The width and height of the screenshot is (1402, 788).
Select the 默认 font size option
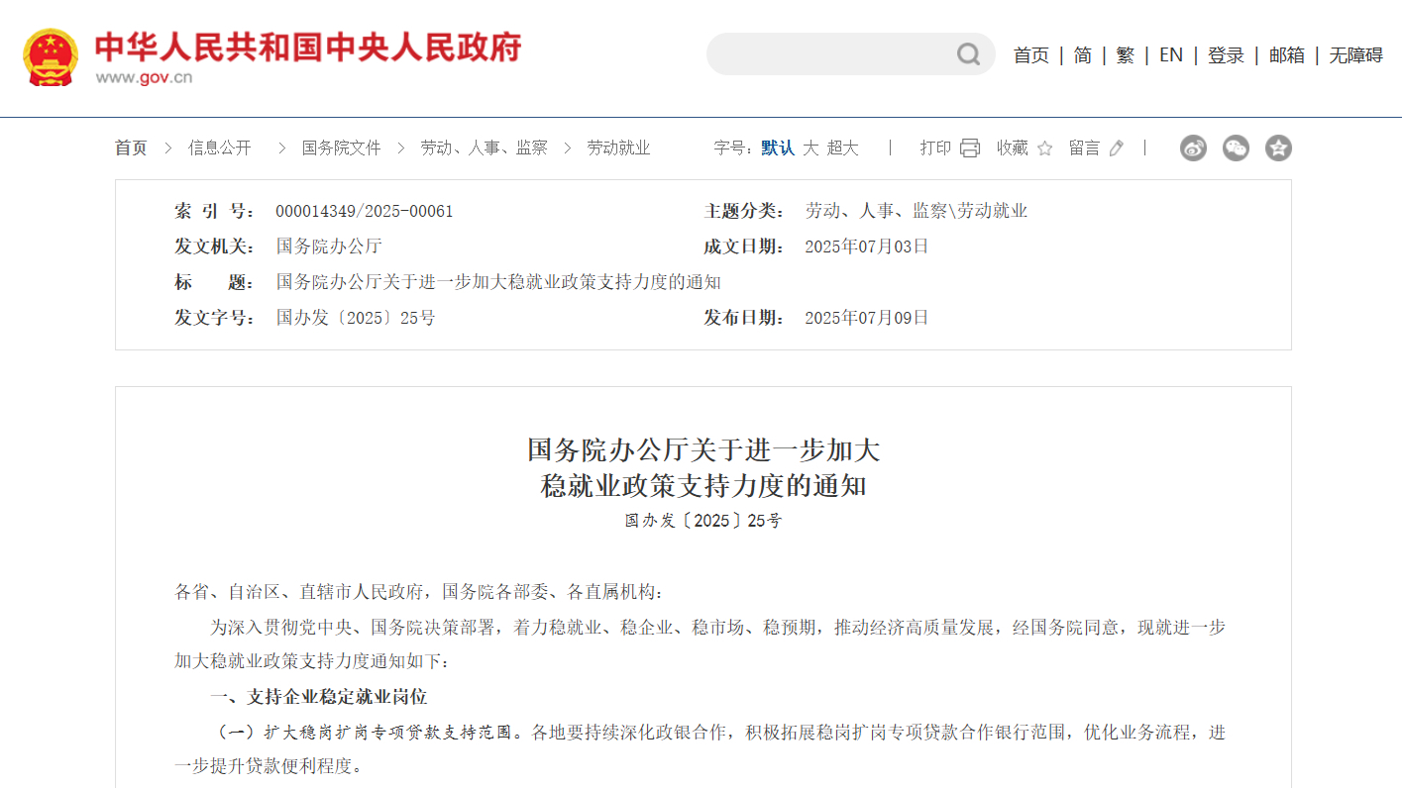(x=778, y=148)
